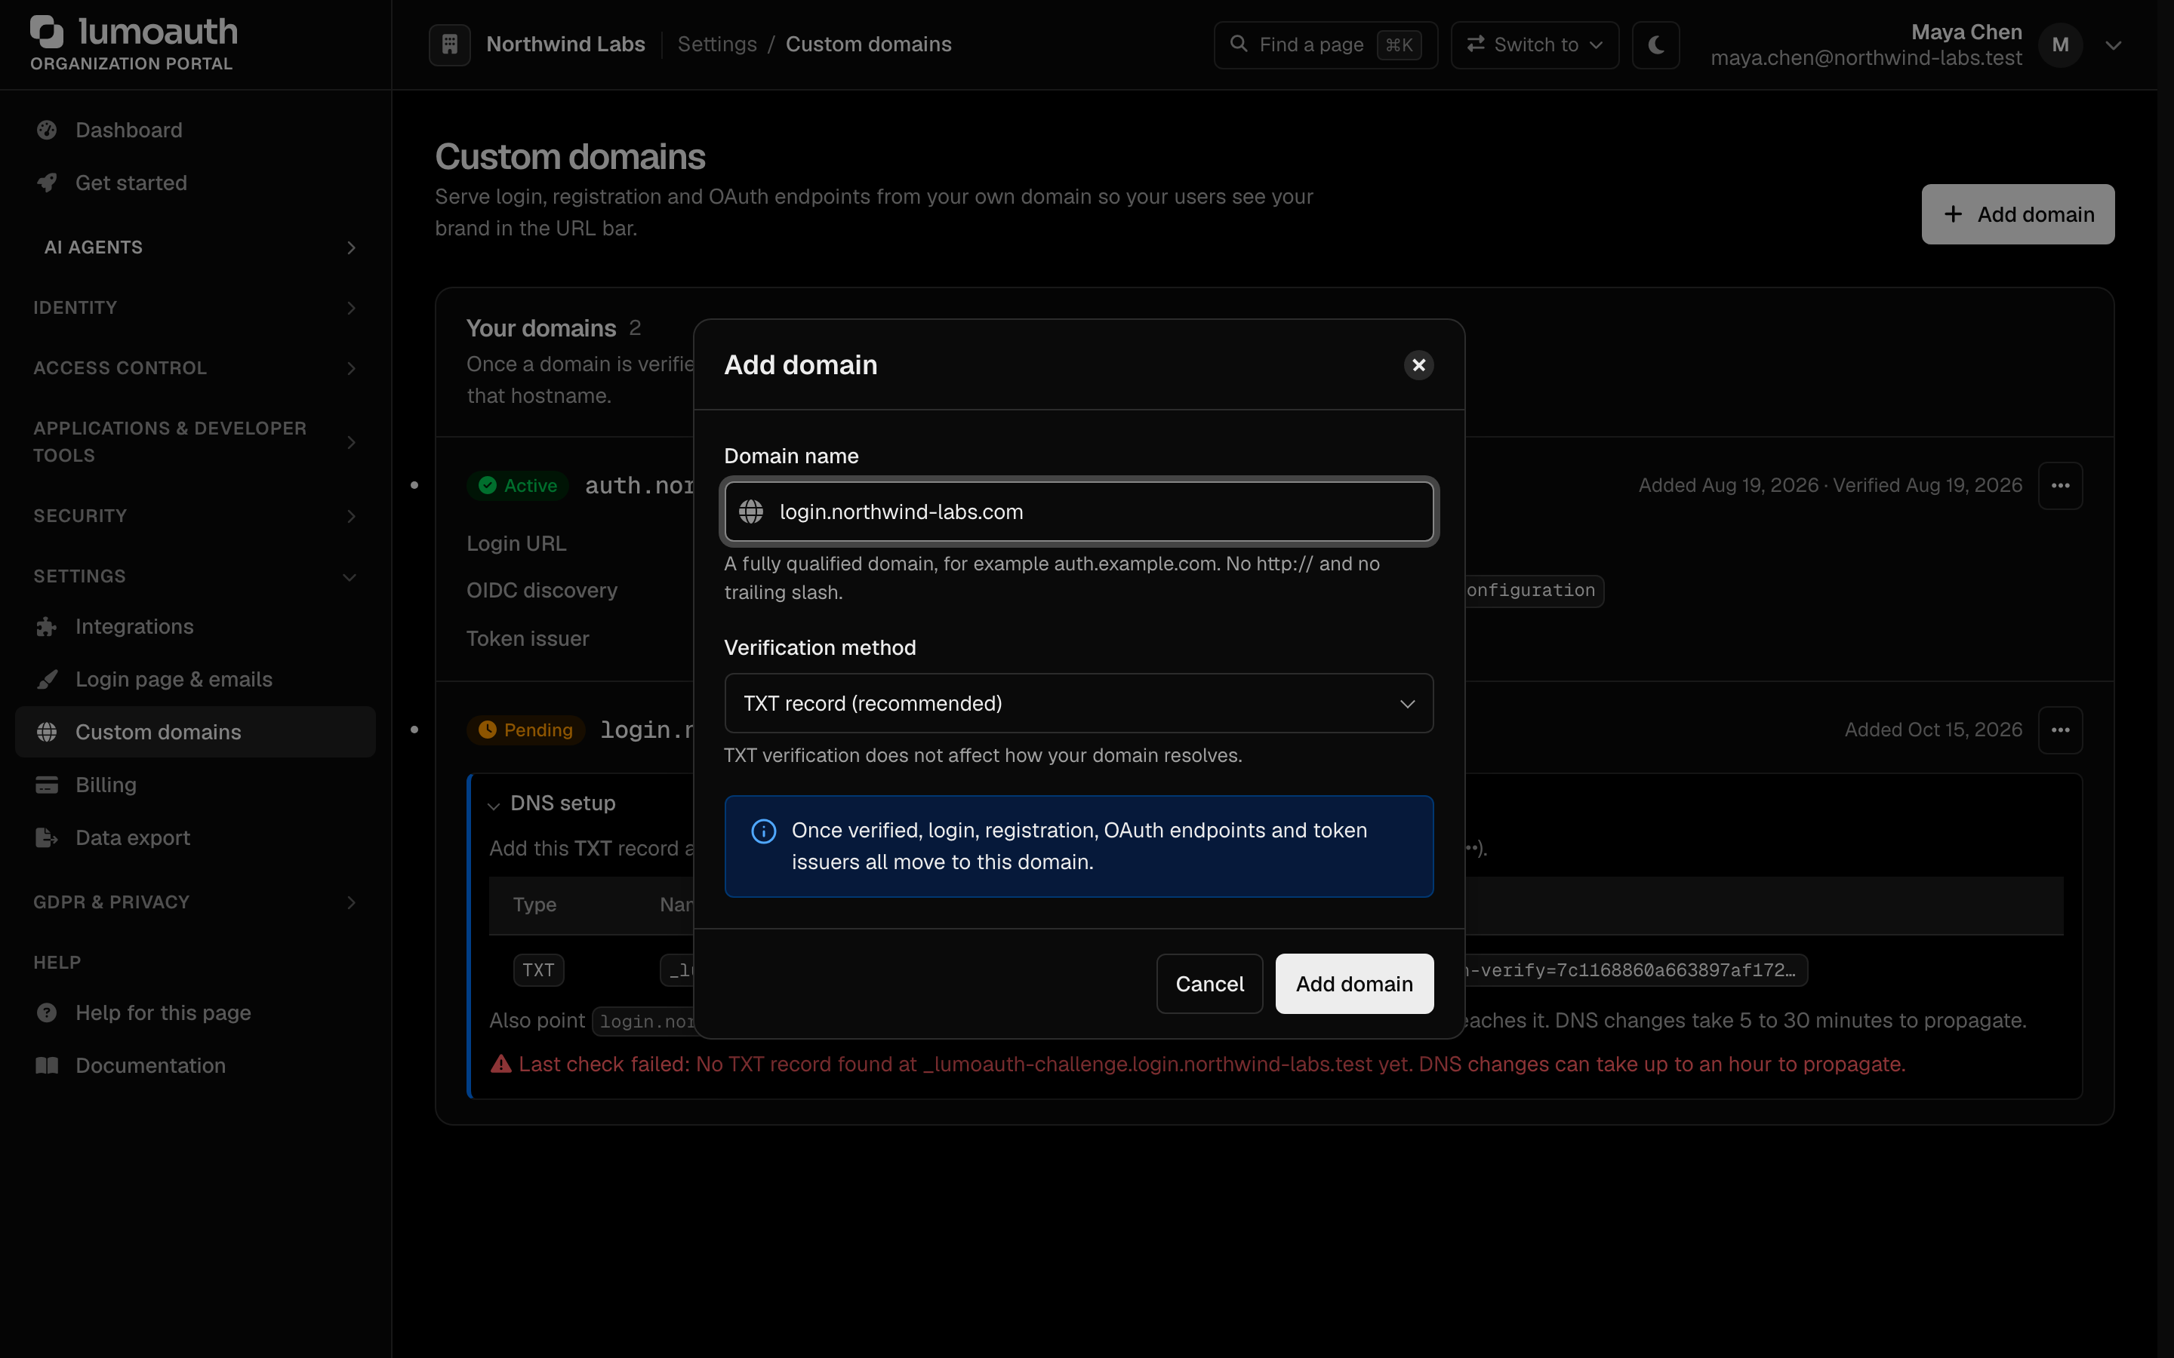Open the user account menu chevron

coord(2113,45)
